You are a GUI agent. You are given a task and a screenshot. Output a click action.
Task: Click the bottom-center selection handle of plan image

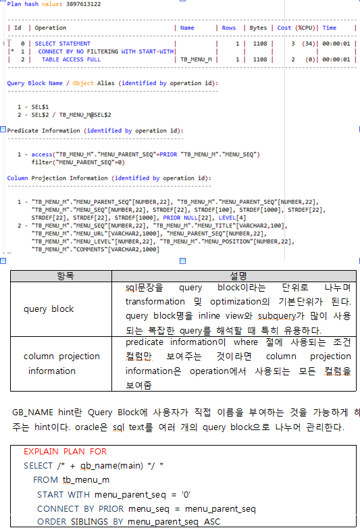pyautogui.click(x=182, y=261)
